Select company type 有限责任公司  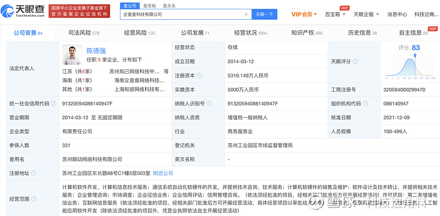tap(77, 131)
